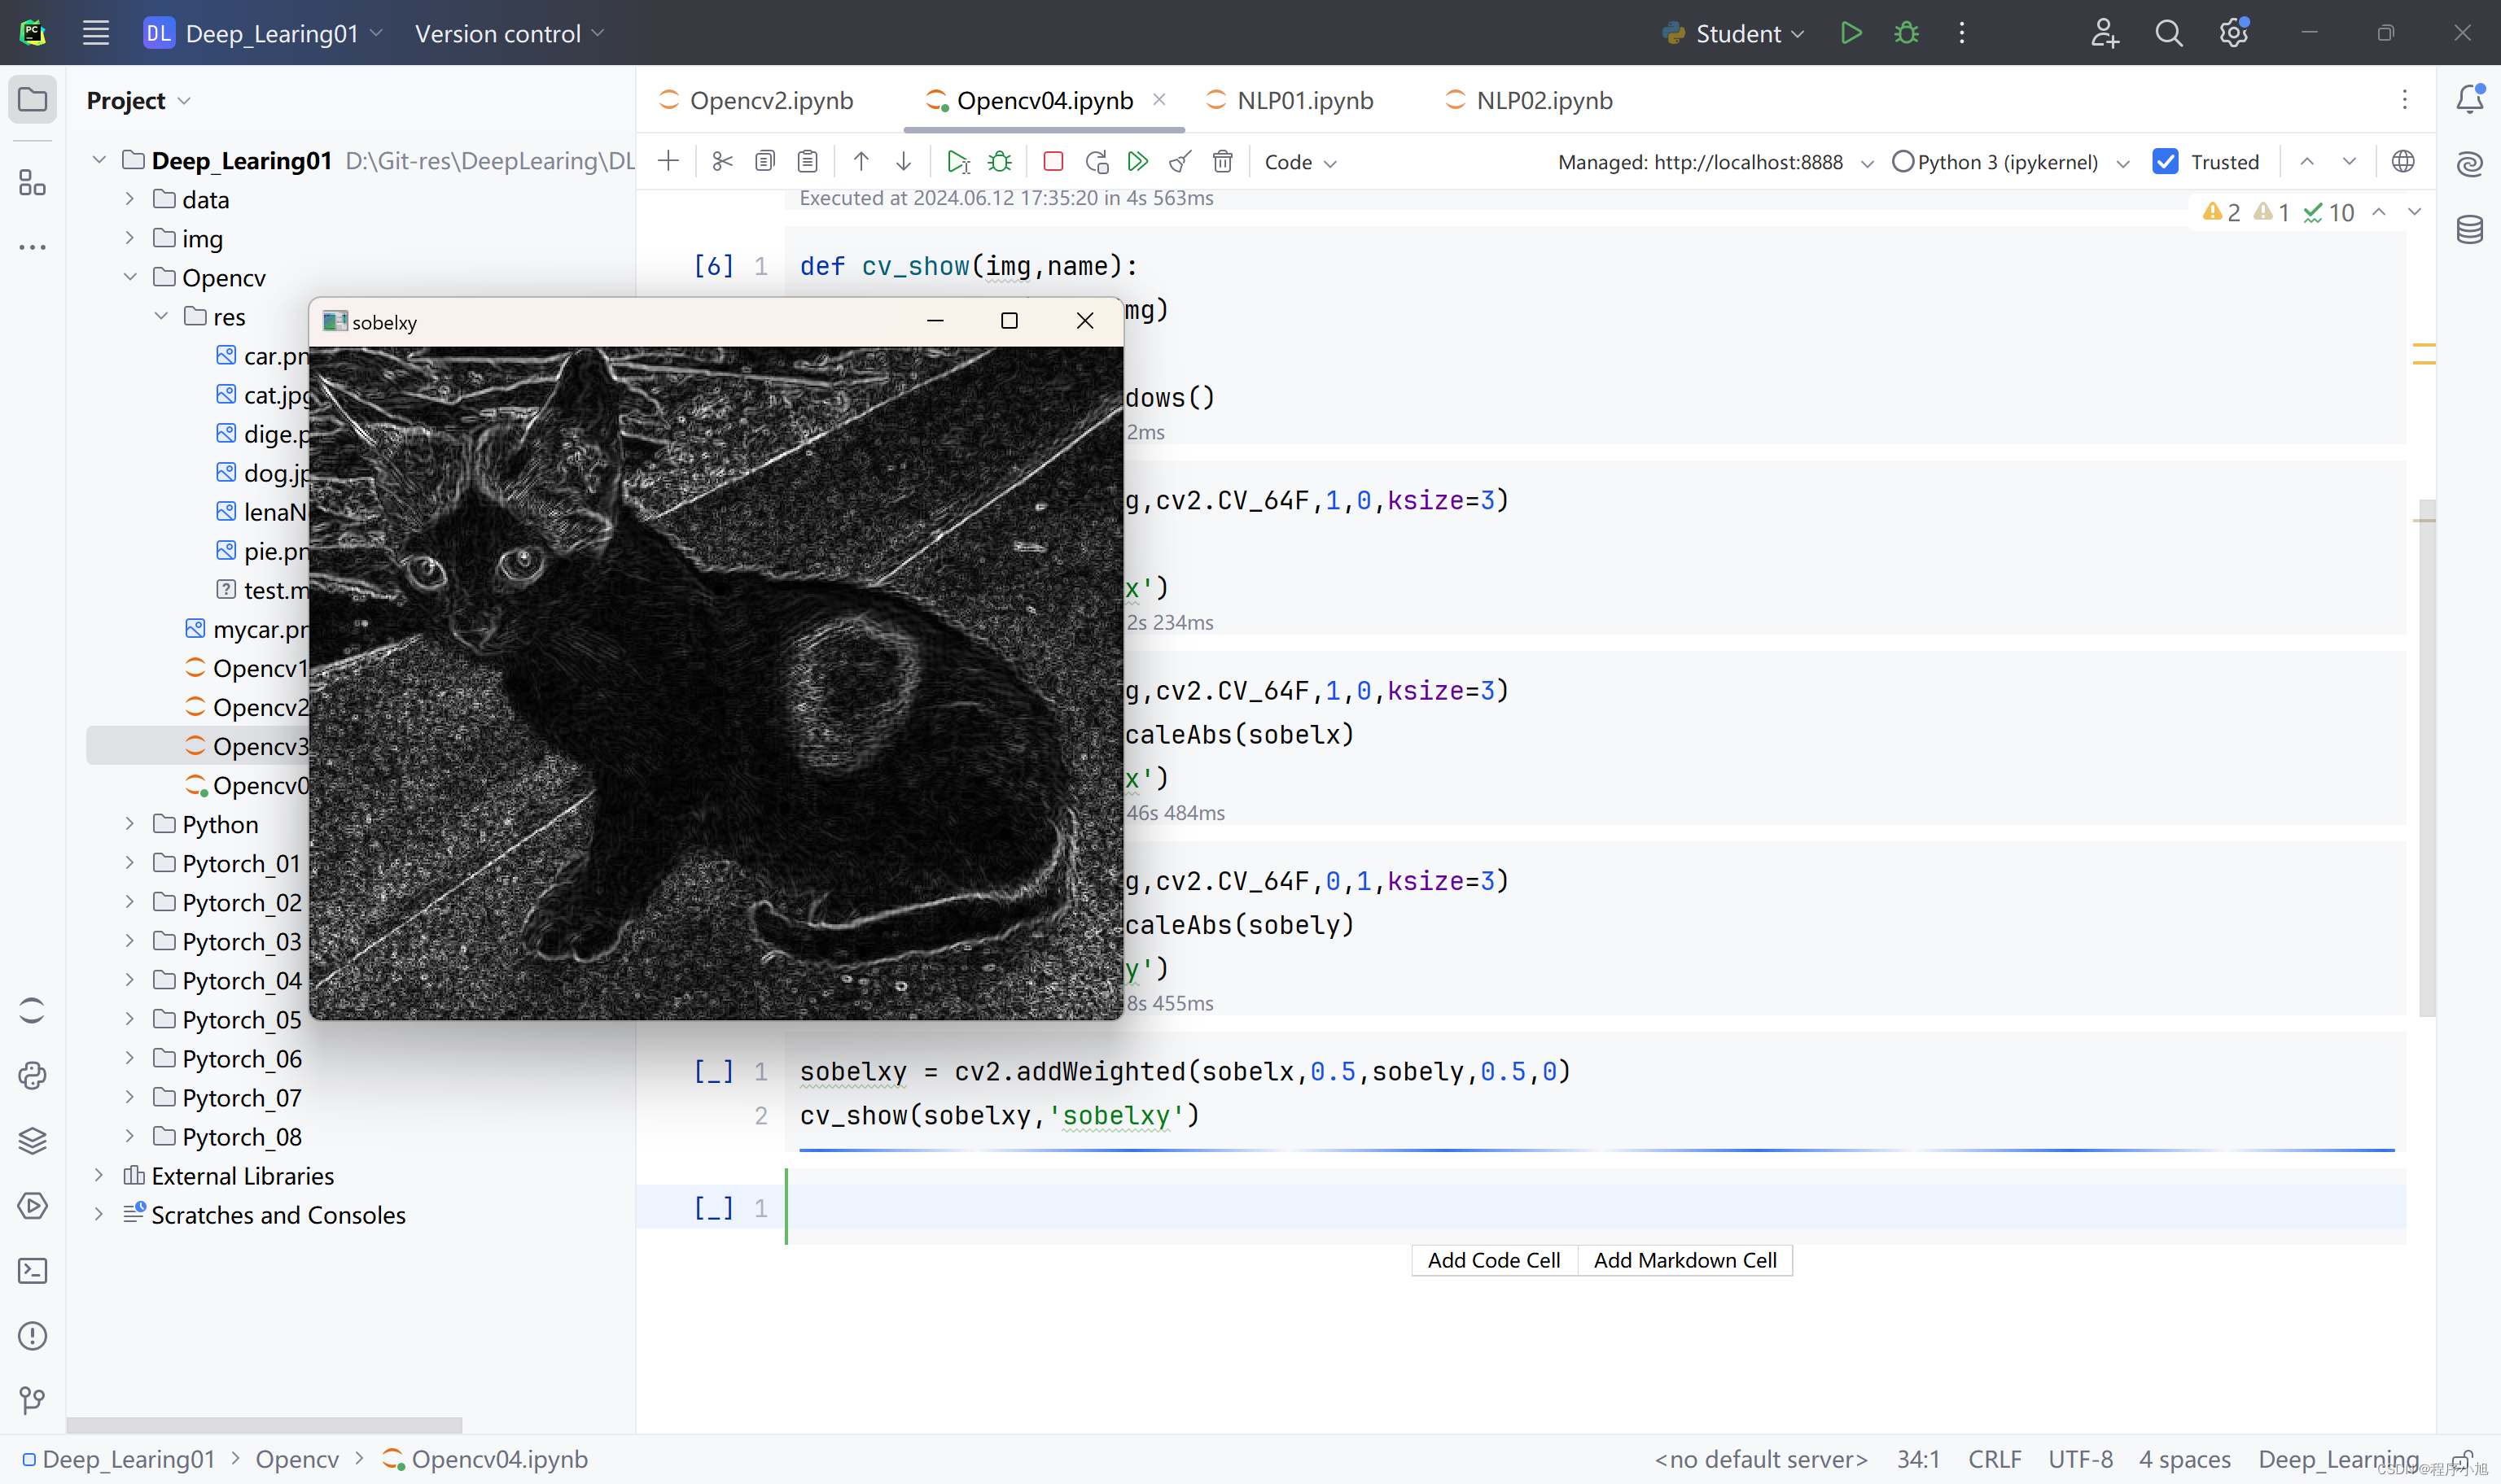The height and width of the screenshot is (1484, 2501).
Task: Open the Services tool window
Action: (x=32, y=1205)
